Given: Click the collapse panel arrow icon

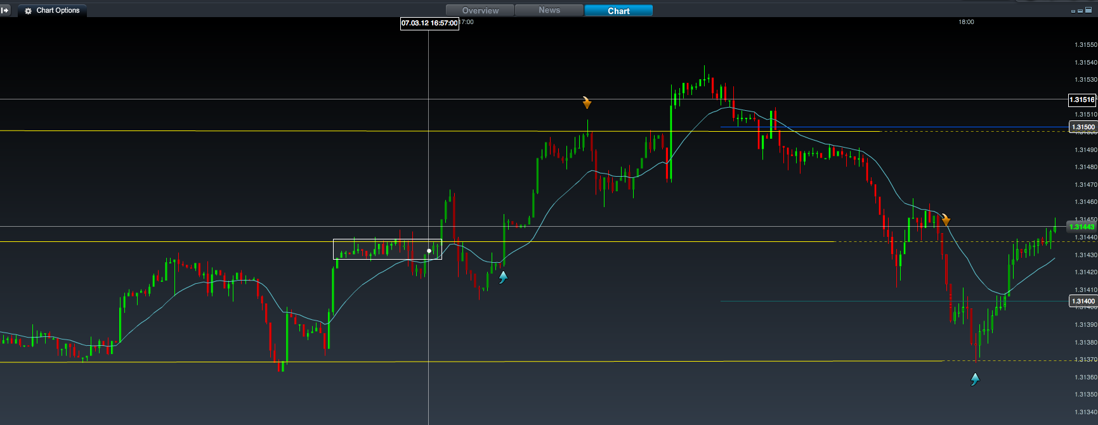Looking at the screenshot, I should click(x=6, y=10).
